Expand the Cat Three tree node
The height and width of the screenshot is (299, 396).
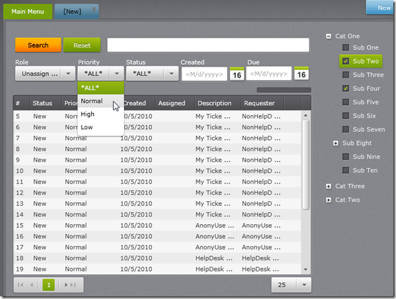click(x=328, y=187)
